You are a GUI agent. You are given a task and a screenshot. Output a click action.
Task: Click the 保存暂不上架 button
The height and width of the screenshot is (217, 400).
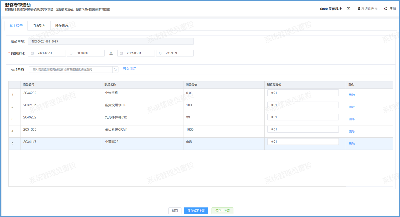pyautogui.click(x=196, y=211)
